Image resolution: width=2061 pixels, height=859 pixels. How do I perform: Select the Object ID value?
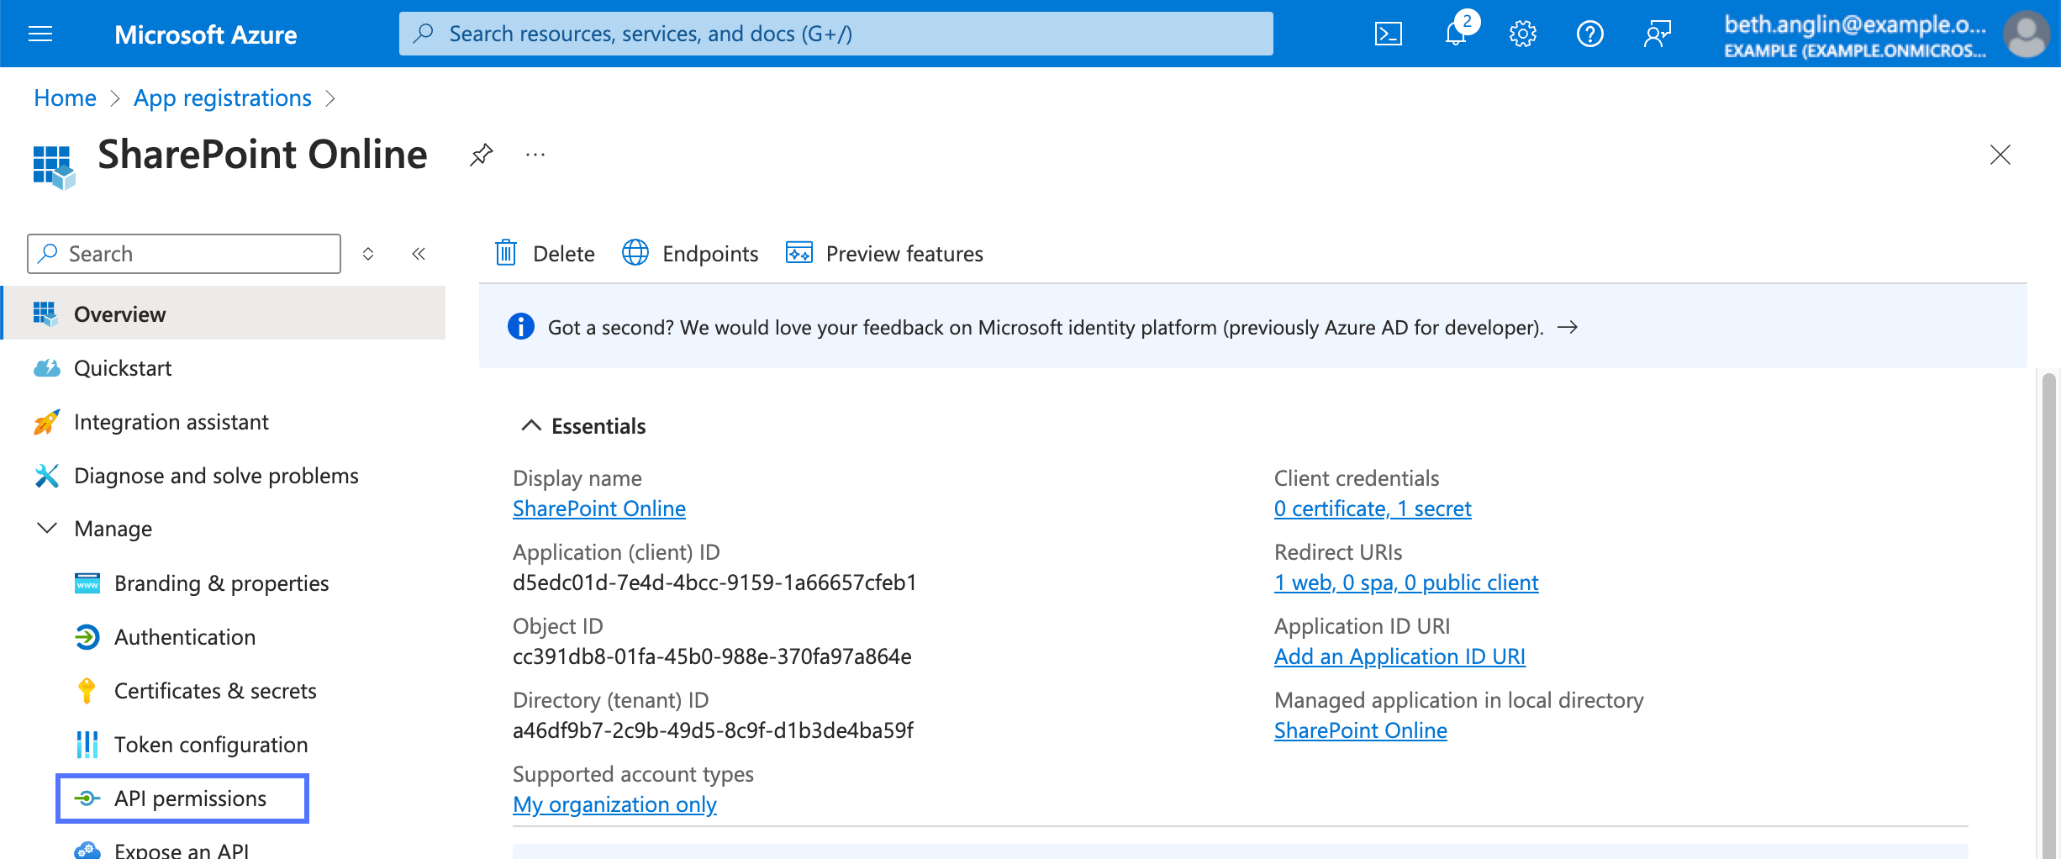click(x=712, y=656)
